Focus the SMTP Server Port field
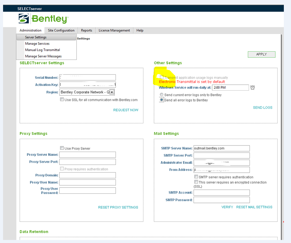 coord(221,155)
